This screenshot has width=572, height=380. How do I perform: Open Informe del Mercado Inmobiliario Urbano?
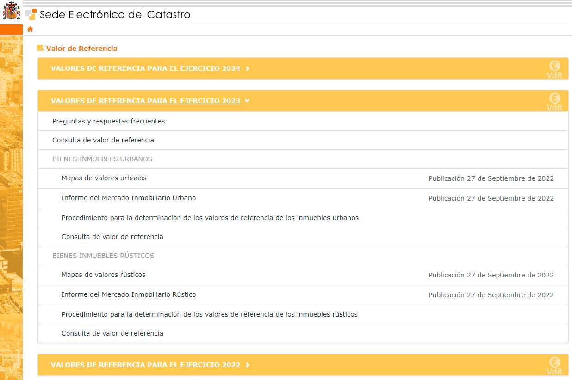click(129, 198)
